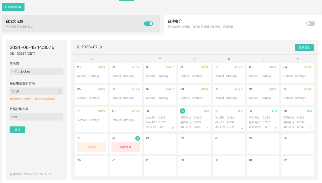Click the 服务商 input field
This screenshot has height=183, width=322.
click(x=36, y=72)
